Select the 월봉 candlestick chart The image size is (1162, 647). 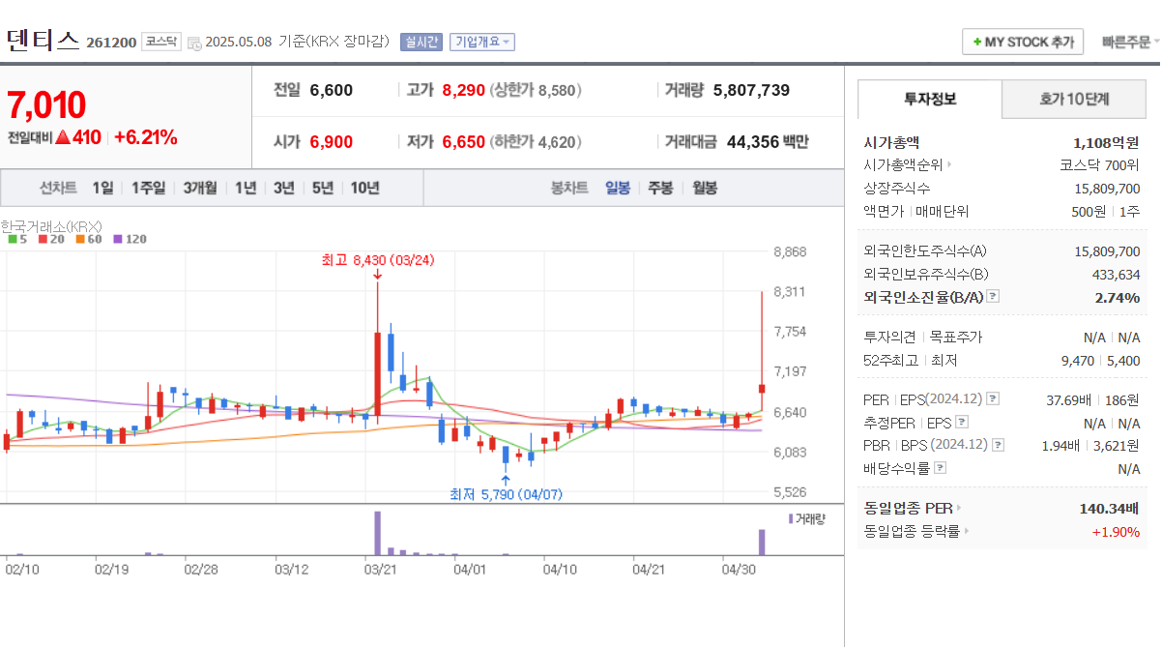[705, 188]
